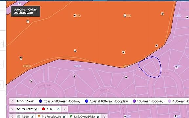Click the right chevron after Bank Owned/REO

point(104,116)
